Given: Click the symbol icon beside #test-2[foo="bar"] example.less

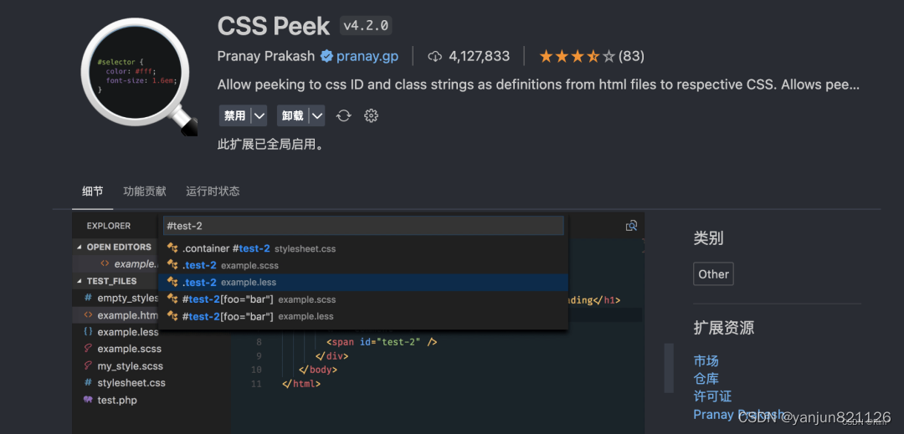Looking at the screenshot, I should tap(172, 316).
